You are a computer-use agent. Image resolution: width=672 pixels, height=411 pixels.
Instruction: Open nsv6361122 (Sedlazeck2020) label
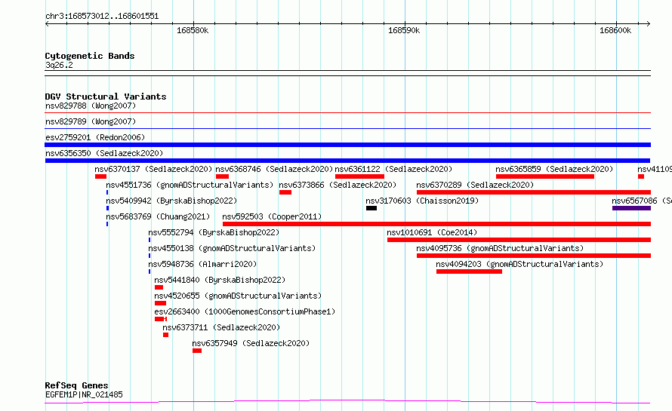click(x=393, y=169)
